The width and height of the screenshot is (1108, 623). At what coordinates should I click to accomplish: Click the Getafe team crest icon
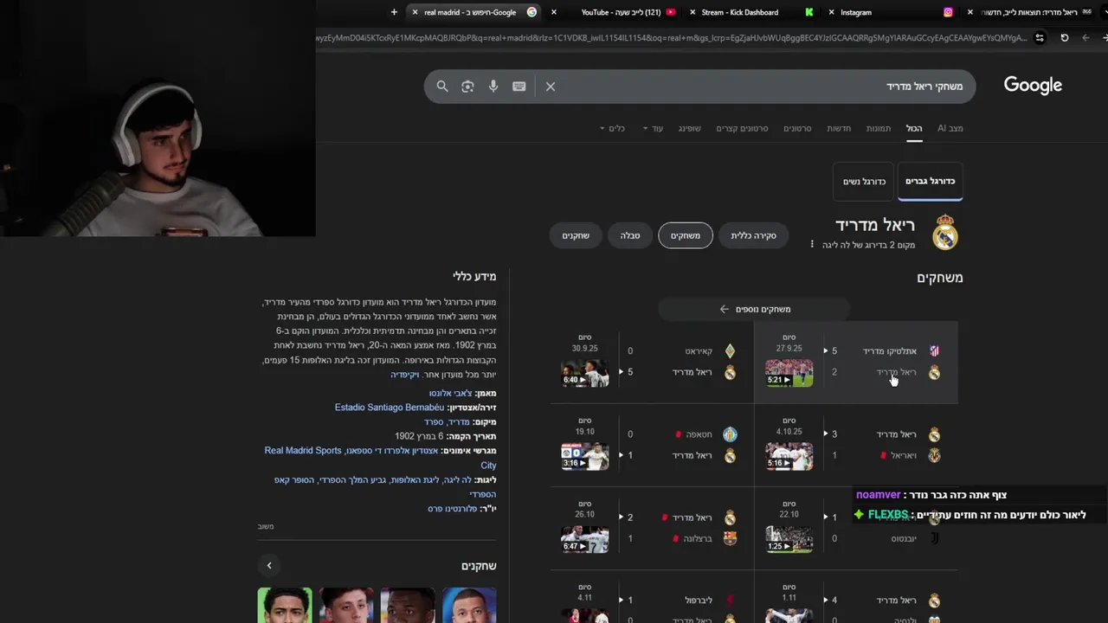(730, 434)
